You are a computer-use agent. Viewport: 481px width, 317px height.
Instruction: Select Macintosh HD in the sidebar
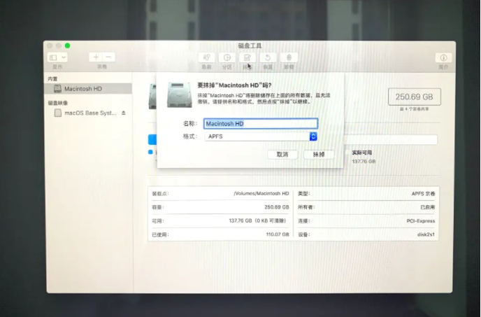point(82,89)
